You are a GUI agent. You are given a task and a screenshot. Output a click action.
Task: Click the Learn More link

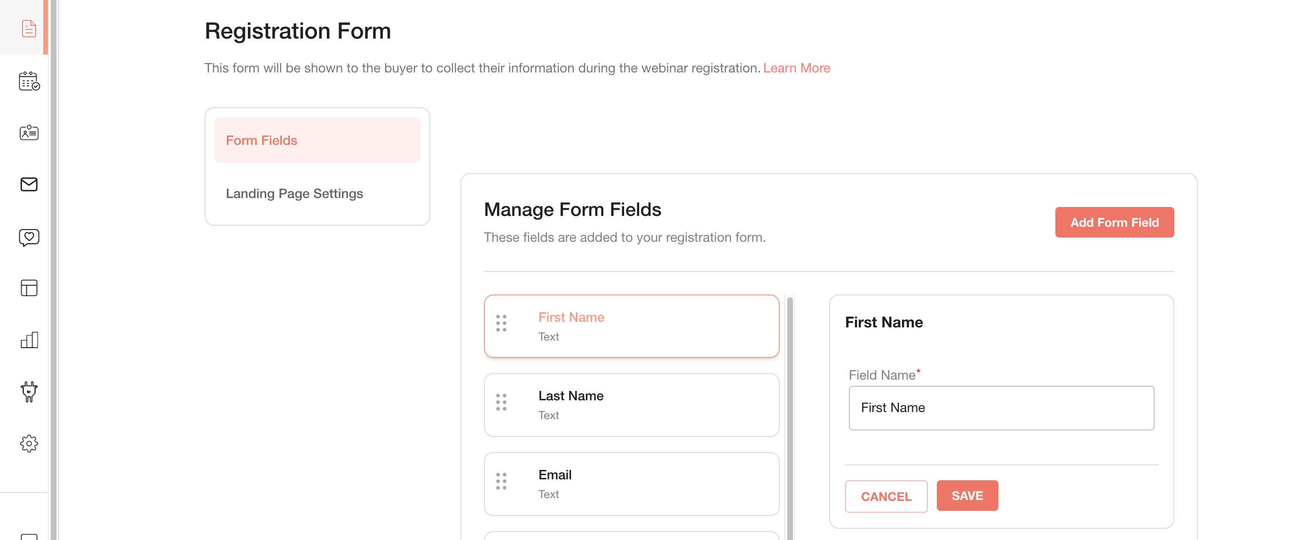(796, 68)
